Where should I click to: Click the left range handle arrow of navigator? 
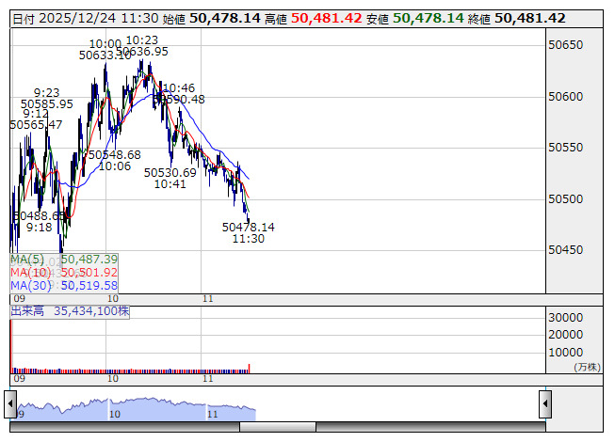(10, 404)
